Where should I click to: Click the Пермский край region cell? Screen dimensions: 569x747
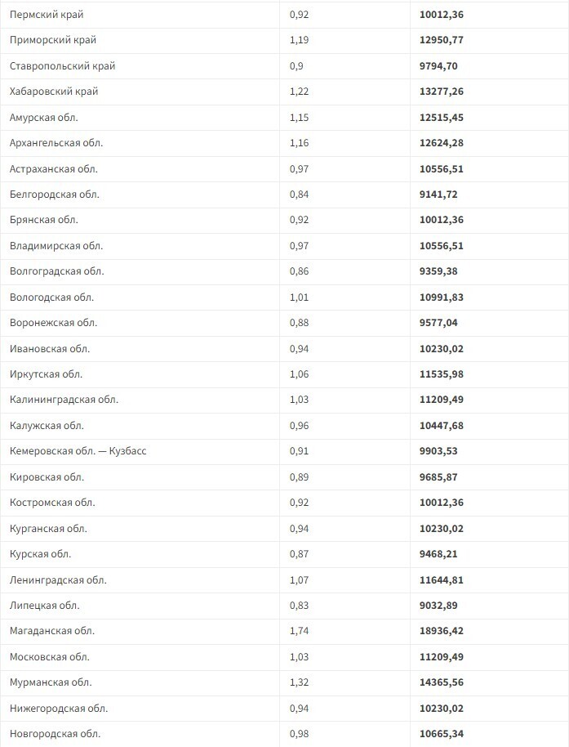click(x=47, y=15)
